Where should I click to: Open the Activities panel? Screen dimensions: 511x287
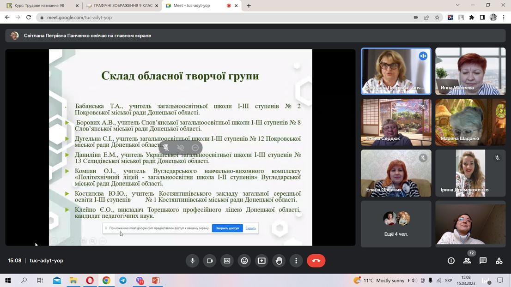pos(499,261)
